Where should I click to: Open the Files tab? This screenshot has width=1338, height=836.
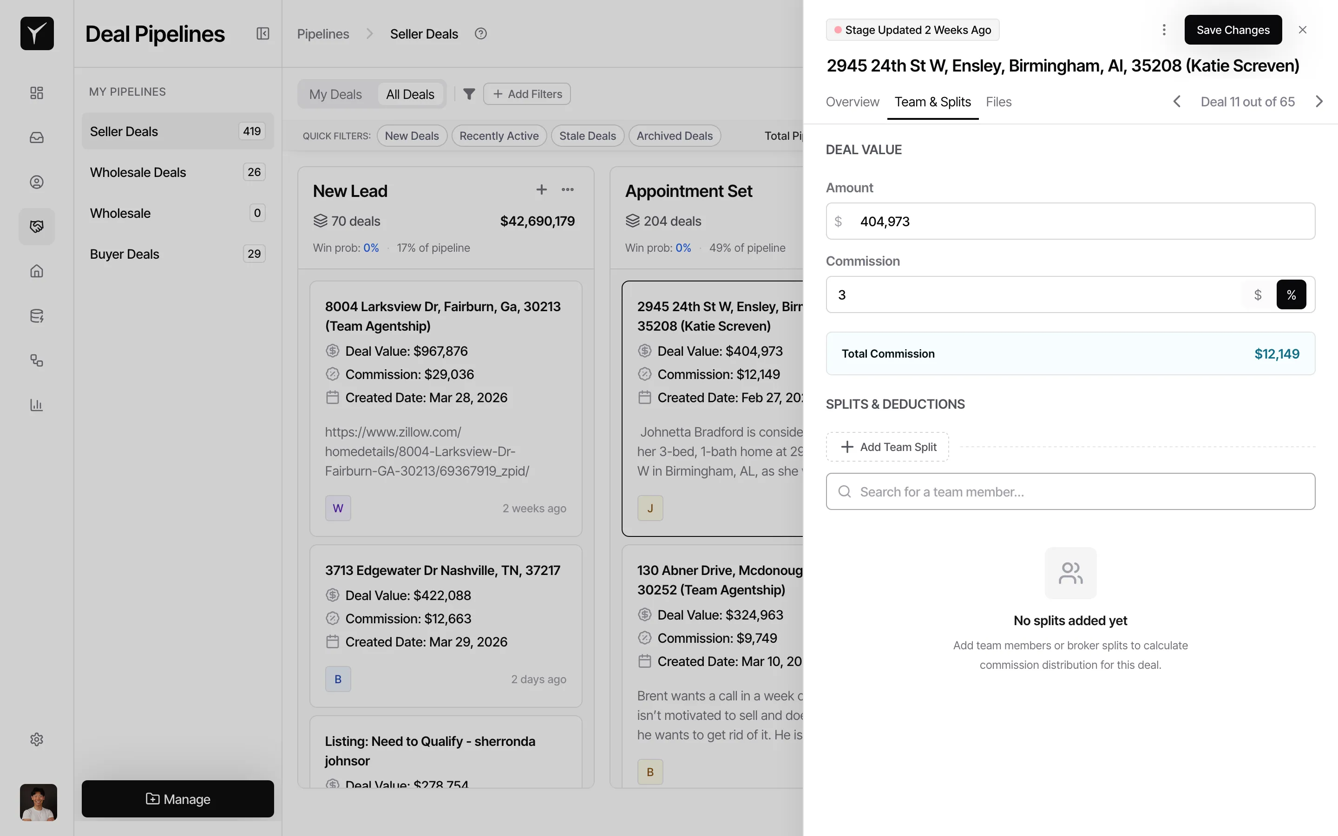998,102
